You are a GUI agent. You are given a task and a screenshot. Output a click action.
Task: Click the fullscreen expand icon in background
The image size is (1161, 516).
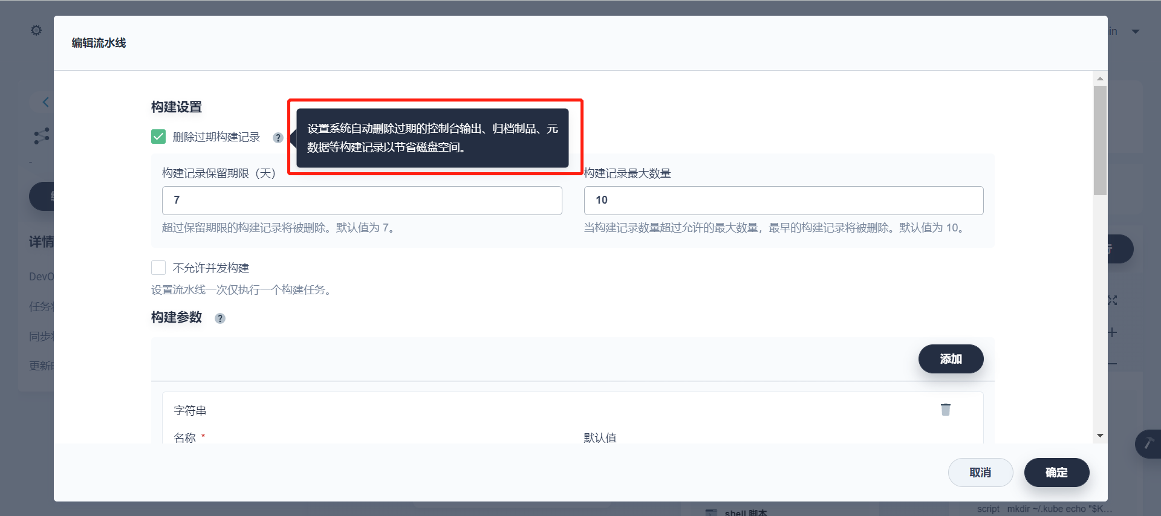1112,300
